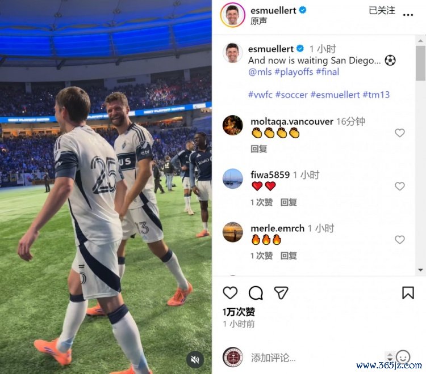426x374 pixels.
Task: Share post via paper plane icon
Action: point(281,293)
